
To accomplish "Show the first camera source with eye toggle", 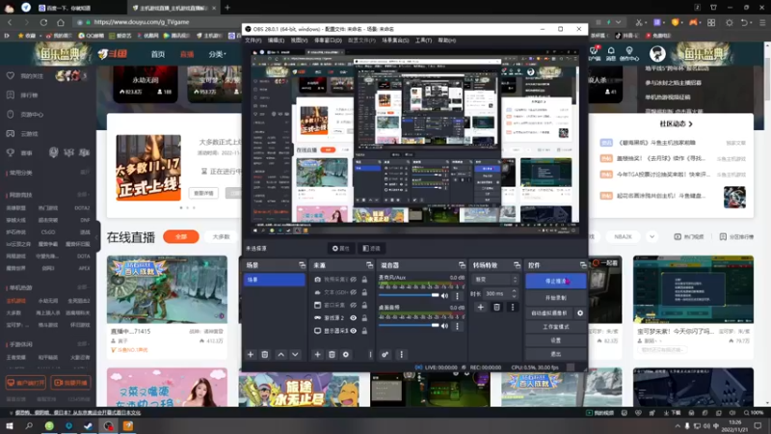I will pyautogui.click(x=353, y=279).
